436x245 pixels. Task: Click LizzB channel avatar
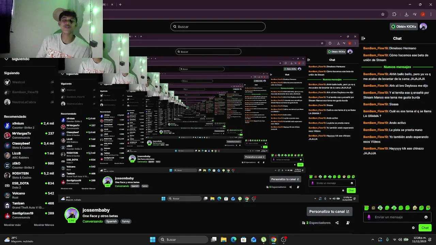tap(7, 155)
